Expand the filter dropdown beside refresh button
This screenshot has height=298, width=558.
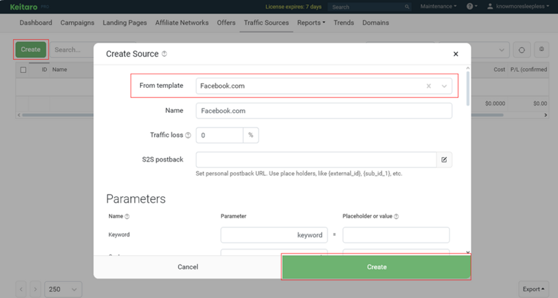coord(502,50)
